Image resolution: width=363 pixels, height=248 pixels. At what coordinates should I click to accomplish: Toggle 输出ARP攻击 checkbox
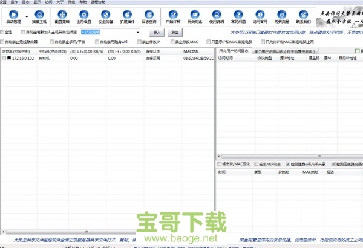pyautogui.click(x=256, y=164)
